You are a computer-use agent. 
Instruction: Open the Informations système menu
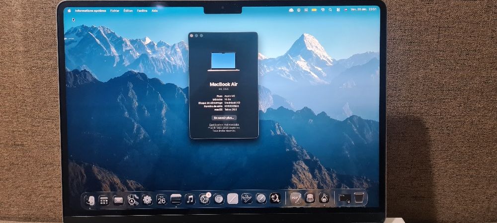click(x=90, y=10)
